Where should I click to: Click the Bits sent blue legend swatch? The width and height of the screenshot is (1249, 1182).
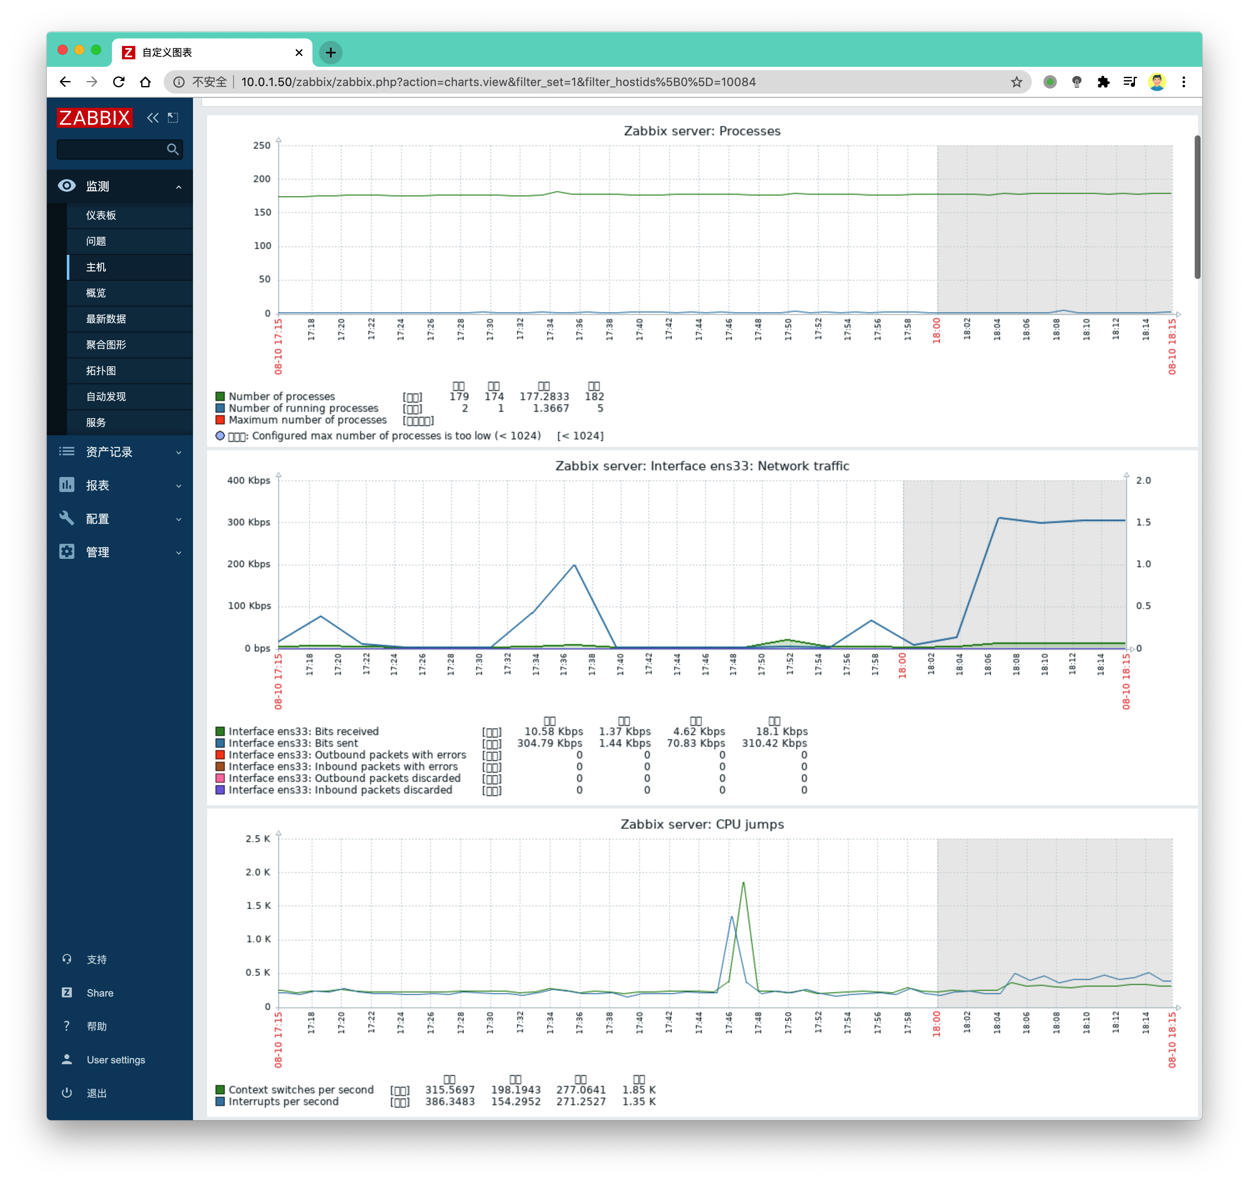pyautogui.click(x=220, y=743)
